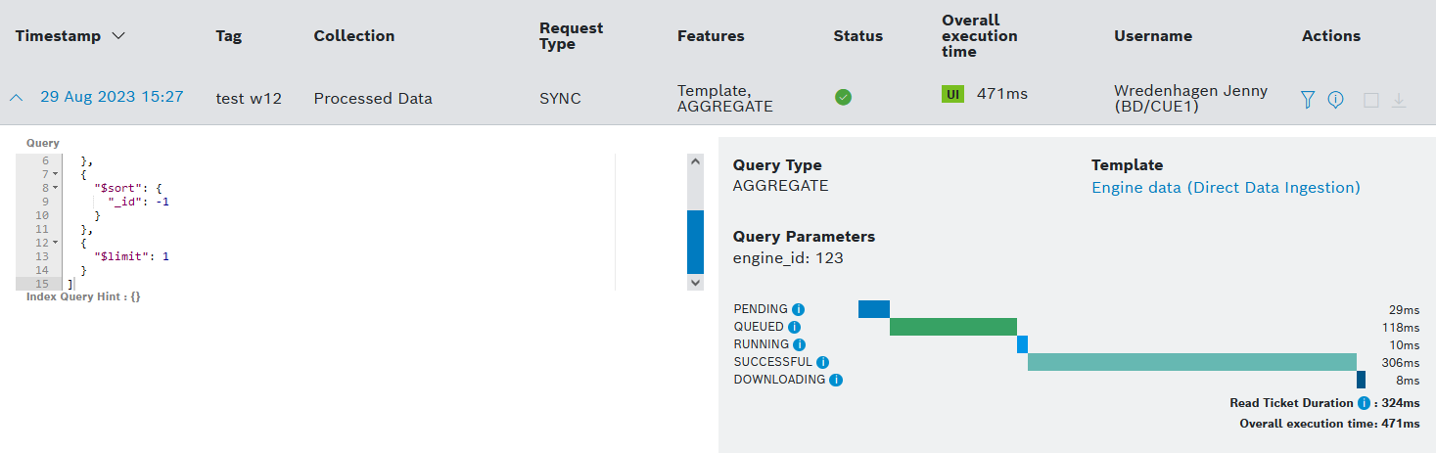Click the info icon next to PENDING
This screenshot has width=1436, height=453.
point(798,309)
